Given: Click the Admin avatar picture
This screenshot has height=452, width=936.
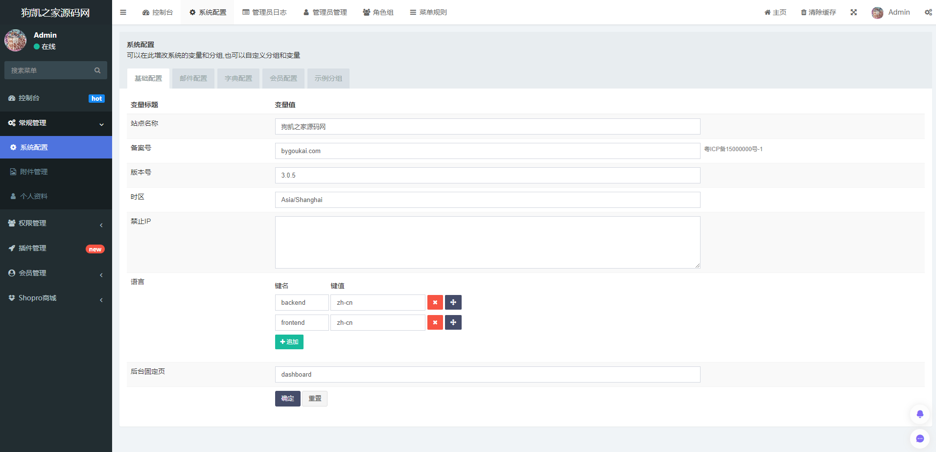Looking at the screenshot, I should point(877,12).
